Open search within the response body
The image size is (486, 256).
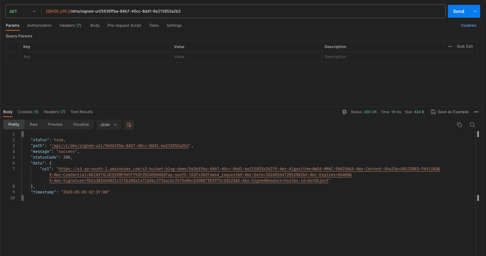click(472, 124)
